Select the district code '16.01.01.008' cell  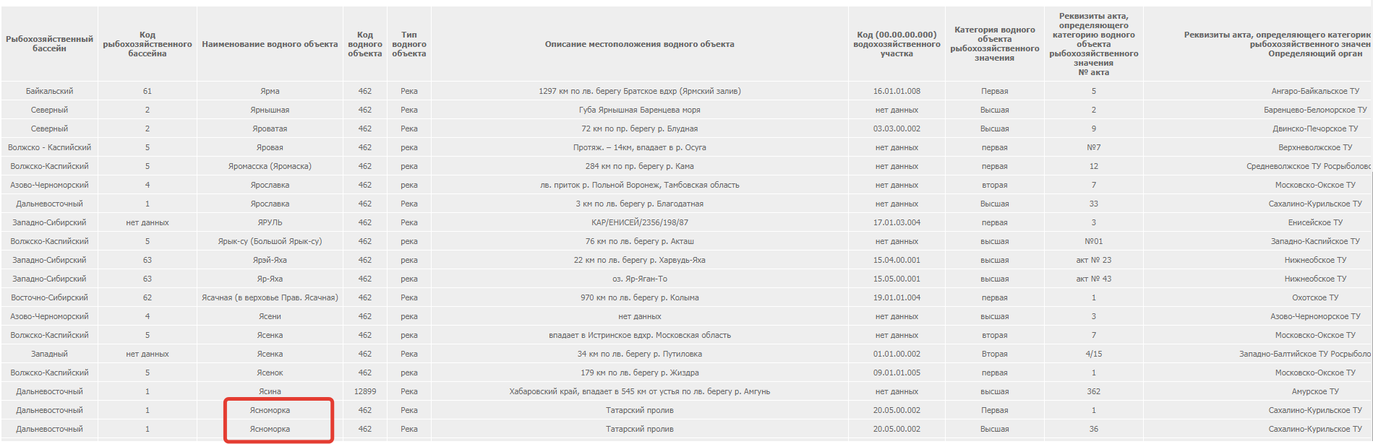897,91
